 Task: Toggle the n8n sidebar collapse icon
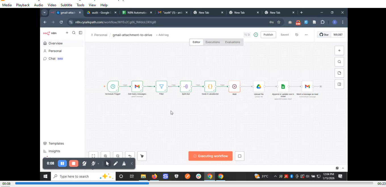point(81,33)
